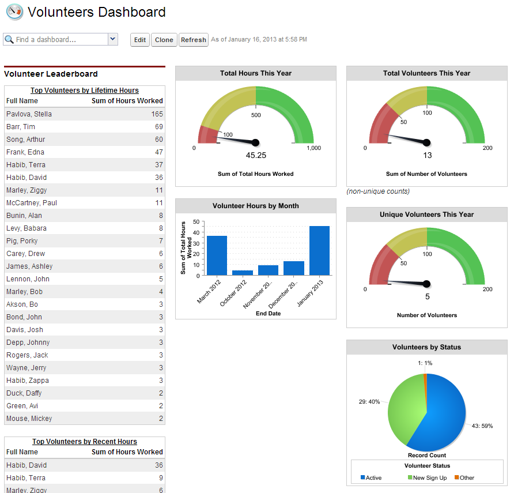Click the Refresh button
514x493 pixels.
pos(193,40)
